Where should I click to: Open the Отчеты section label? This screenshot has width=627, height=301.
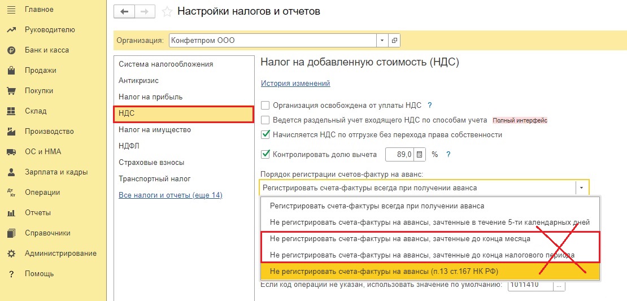pyautogui.click(x=38, y=213)
